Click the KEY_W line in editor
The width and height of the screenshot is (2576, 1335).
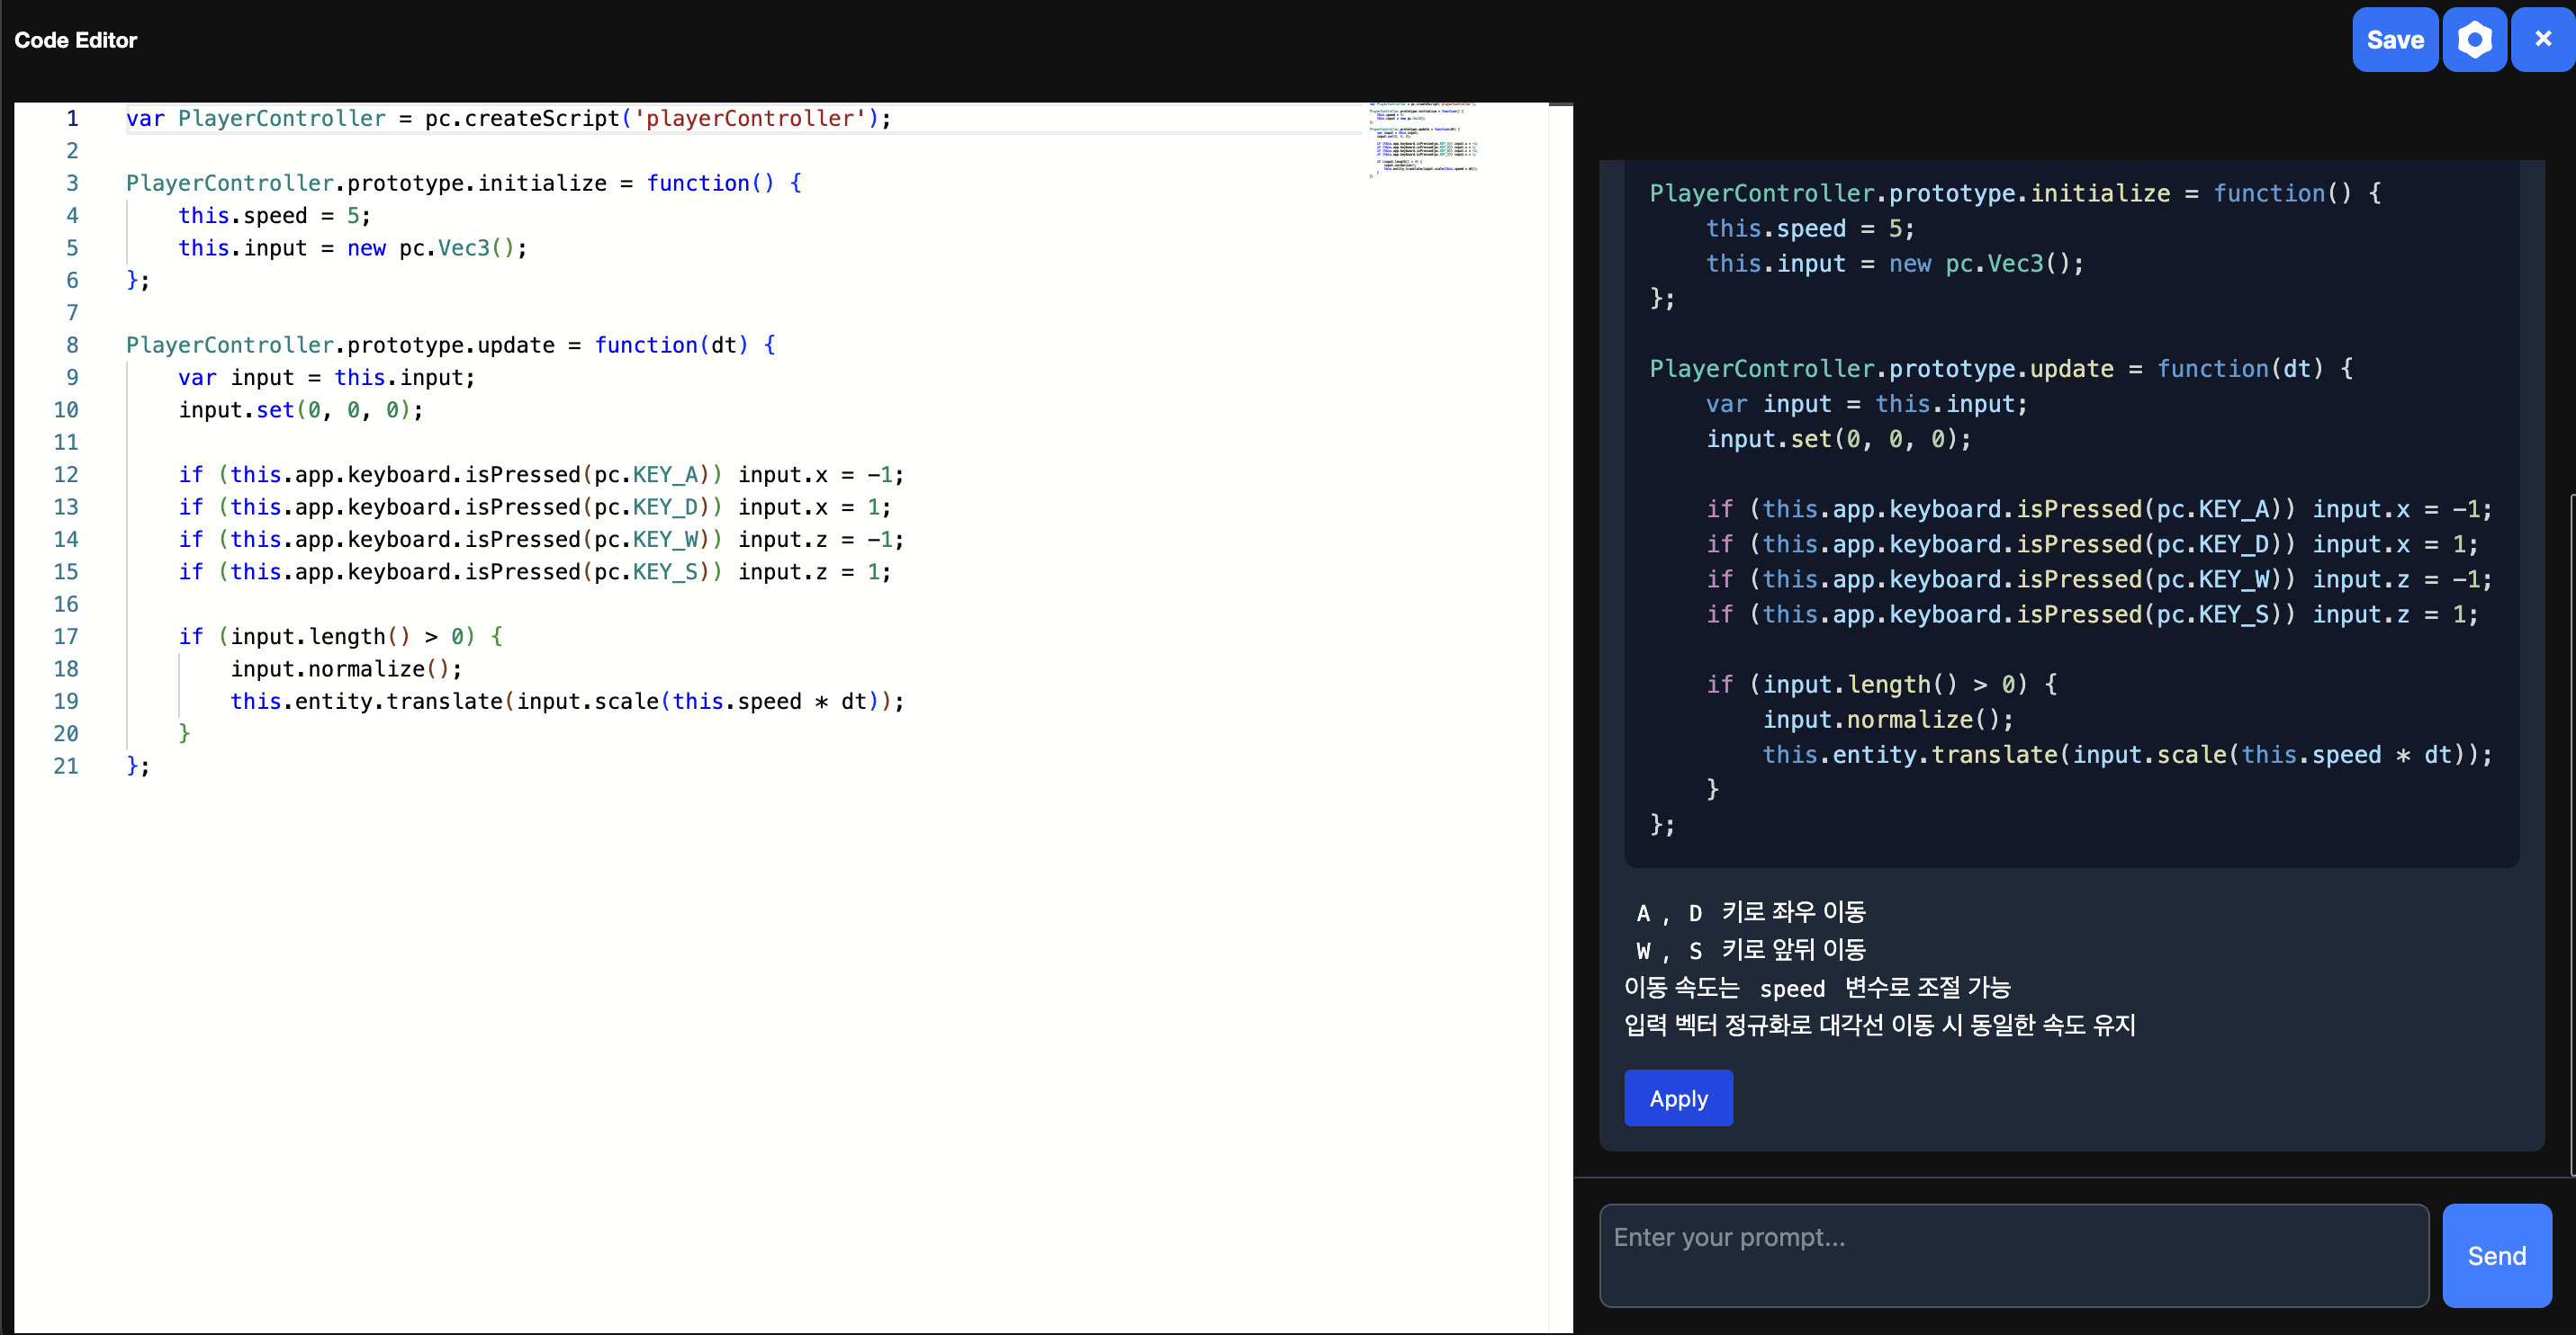541,540
